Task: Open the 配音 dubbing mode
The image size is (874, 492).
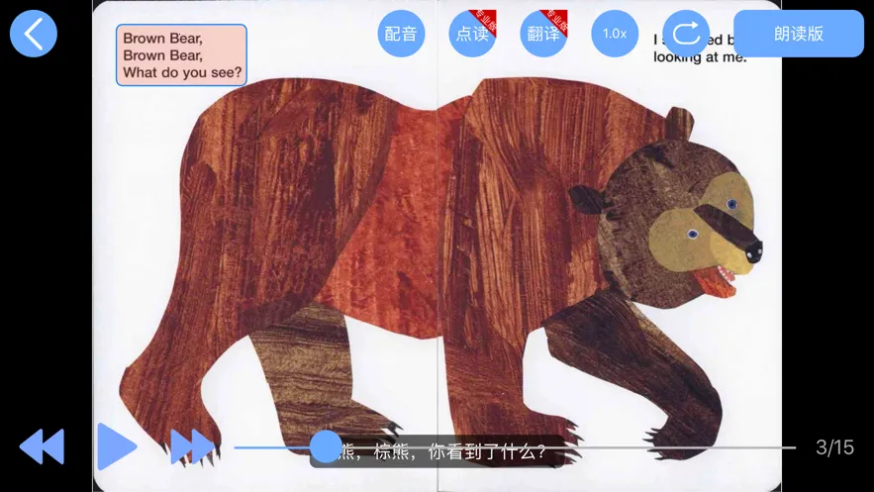Action: [x=401, y=34]
